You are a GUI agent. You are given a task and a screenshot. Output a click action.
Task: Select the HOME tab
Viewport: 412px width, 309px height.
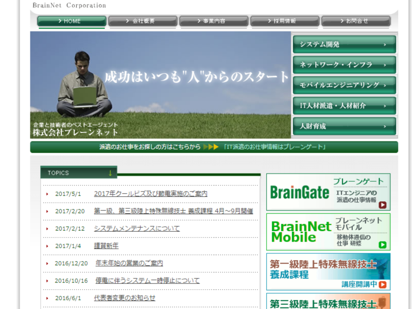pyautogui.click(x=71, y=22)
